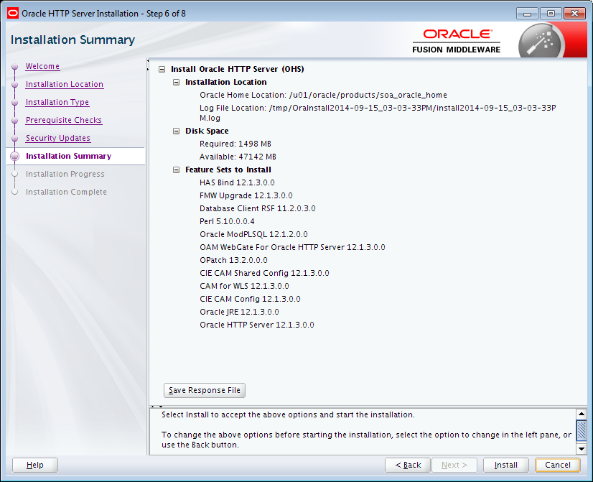Viewport: 593px width, 482px height.
Task: Click the scrollbar down arrow in the message pane
Action: point(582,449)
